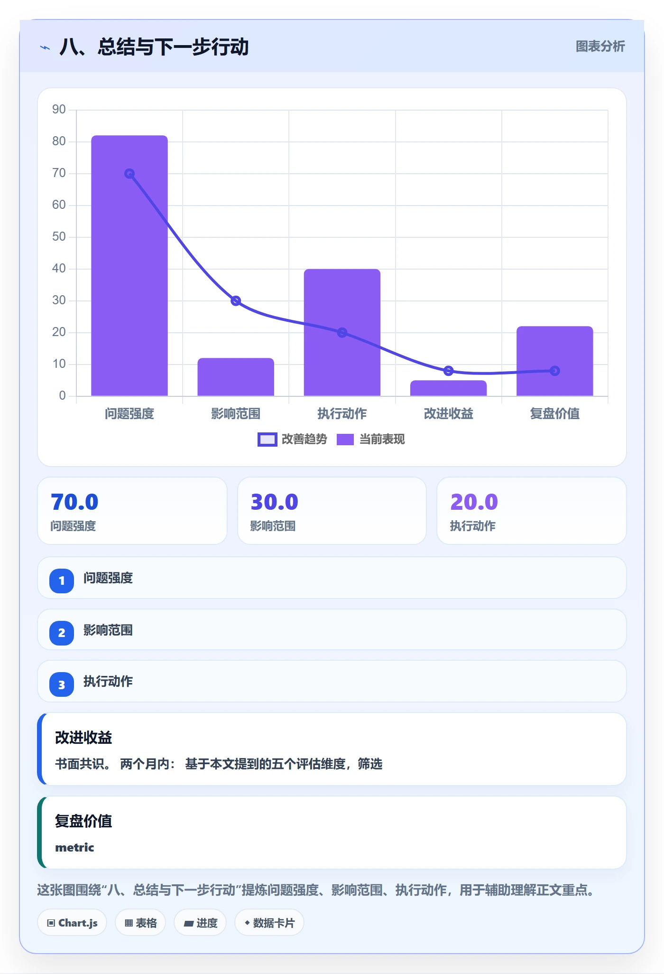
Task: Click the 图表分析 label in header
Action: click(600, 47)
